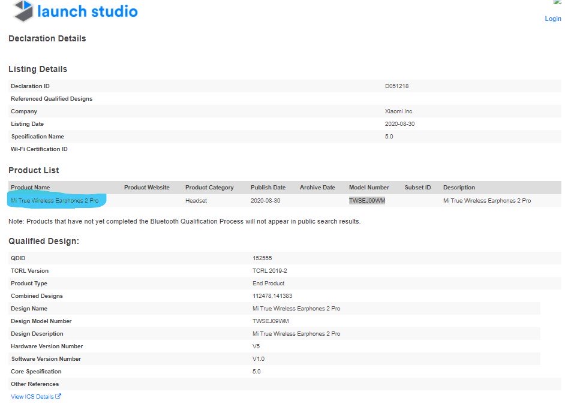565x407 pixels.
Task: Click the highlighted Mi True Wireless Earphones 2 Pro product name
Action: [55, 200]
